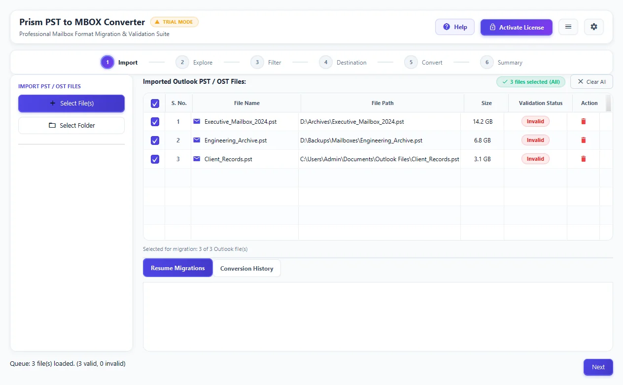This screenshot has height=385, width=623.
Task: Go to step 1 Import
Action: coord(119,63)
